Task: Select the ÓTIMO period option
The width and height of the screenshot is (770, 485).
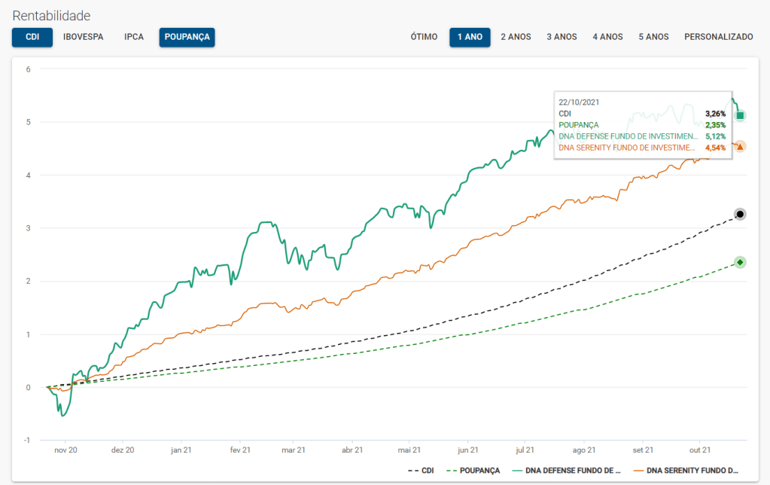Action: pyautogui.click(x=424, y=37)
